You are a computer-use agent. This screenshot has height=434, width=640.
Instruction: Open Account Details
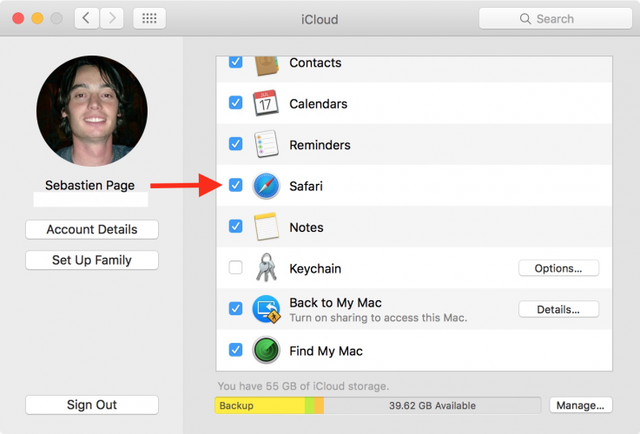point(92,230)
